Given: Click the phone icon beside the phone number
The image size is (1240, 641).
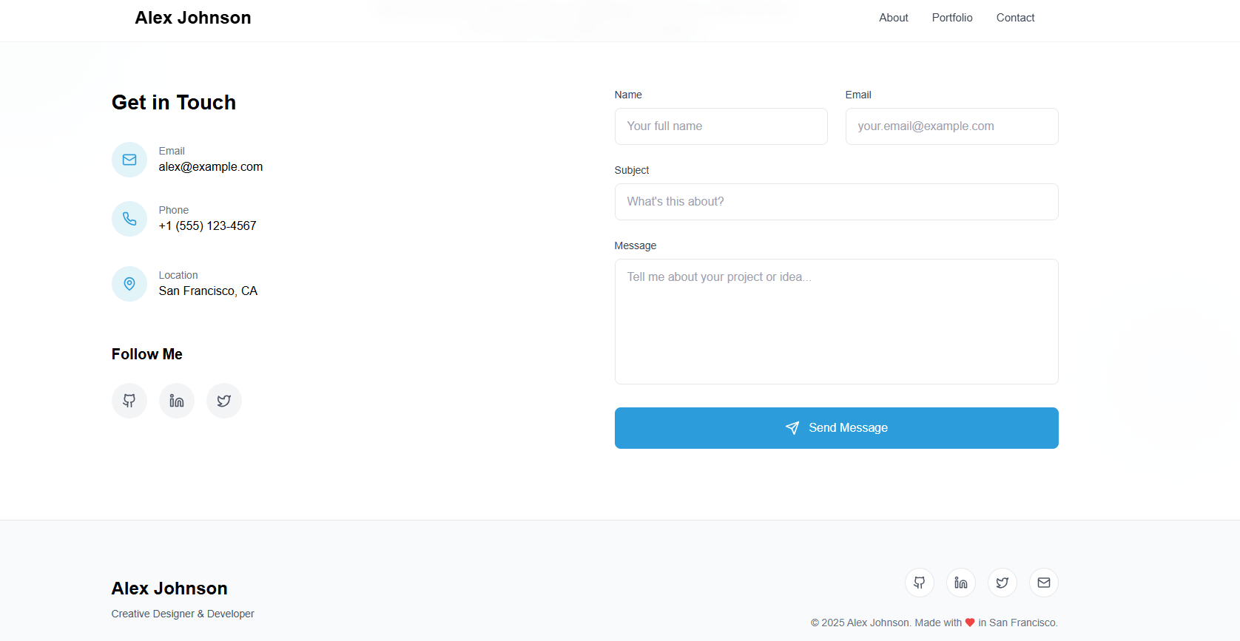Looking at the screenshot, I should click(129, 219).
